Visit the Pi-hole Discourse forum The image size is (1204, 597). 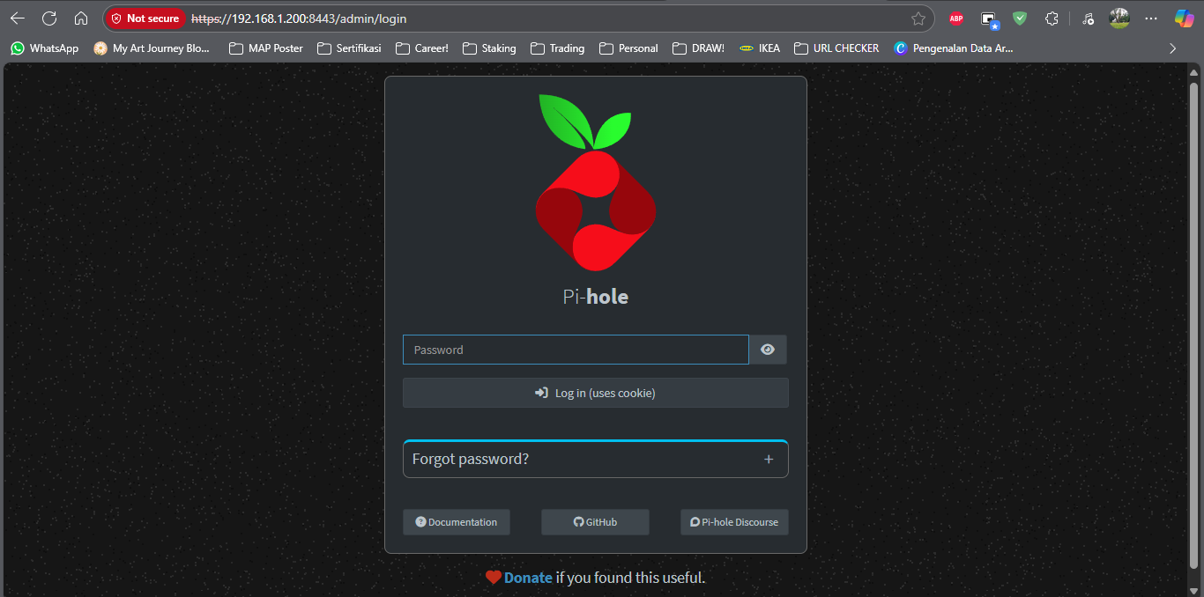click(734, 522)
